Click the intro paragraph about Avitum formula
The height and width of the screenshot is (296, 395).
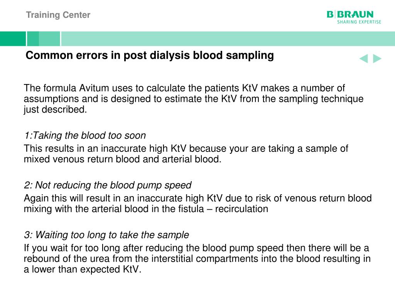(194, 99)
